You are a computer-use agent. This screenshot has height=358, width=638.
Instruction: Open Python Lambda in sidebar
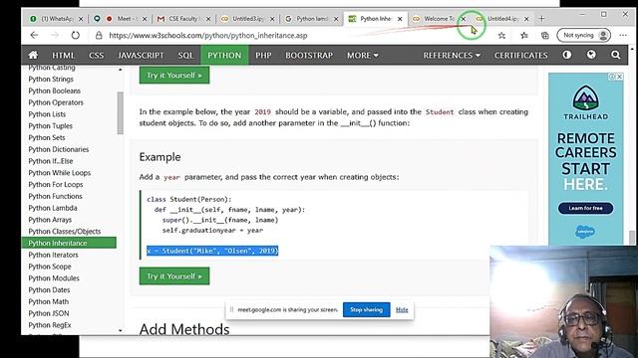[x=53, y=208]
